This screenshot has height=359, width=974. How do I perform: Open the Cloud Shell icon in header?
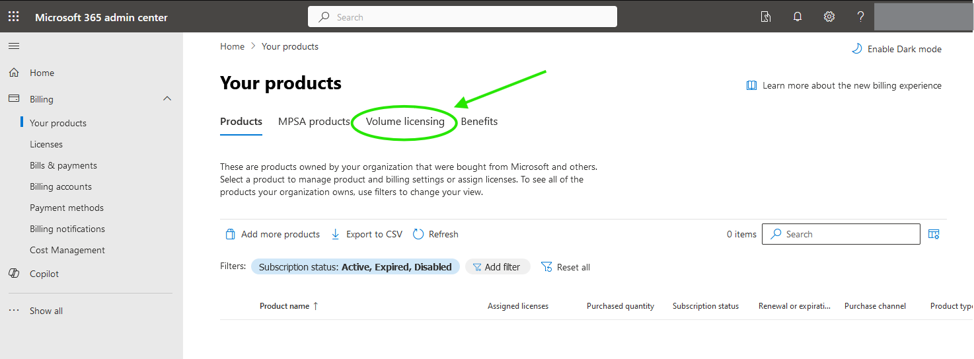click(x=766, y=17)
